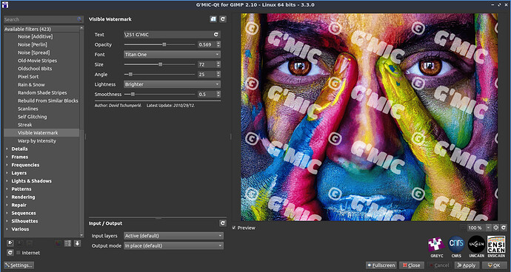Click the copy command icon next to Visible Watermark title

click(213, 19)
